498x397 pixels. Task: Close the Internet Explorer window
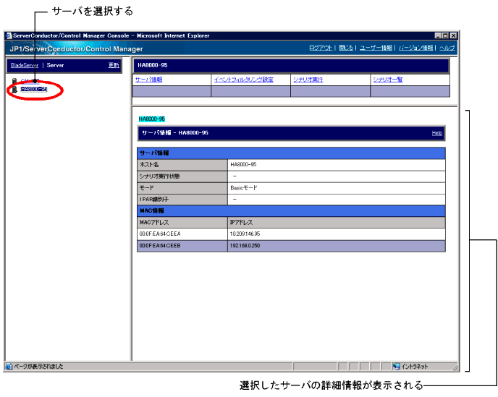click(x=454, y=36)
